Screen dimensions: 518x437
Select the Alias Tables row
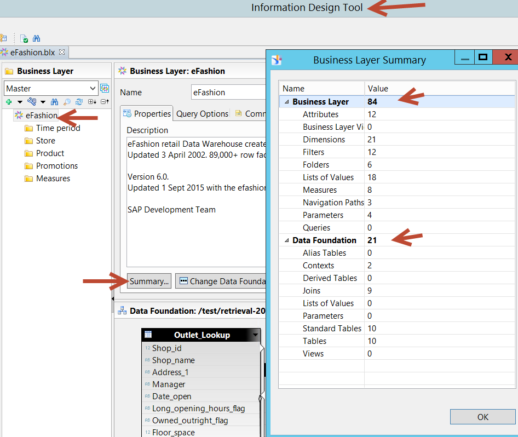point(397,252)
